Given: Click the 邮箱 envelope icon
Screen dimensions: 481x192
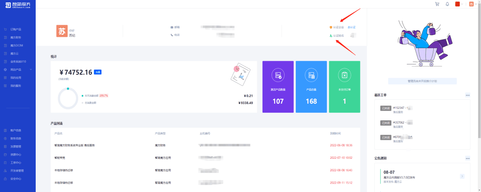Looking at the screenshot, I should pos(172,27).
